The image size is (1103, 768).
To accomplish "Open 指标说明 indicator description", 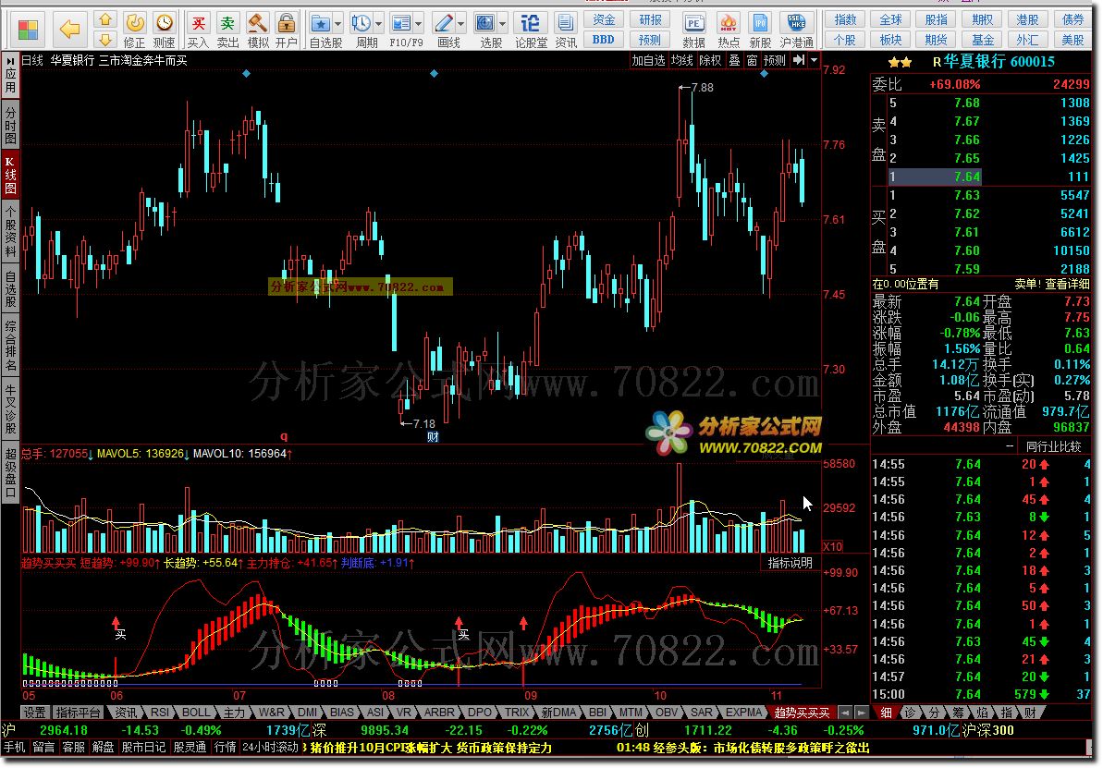I will 790,563.
